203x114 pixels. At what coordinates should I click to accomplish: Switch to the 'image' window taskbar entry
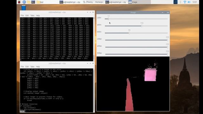pos(139,2)
